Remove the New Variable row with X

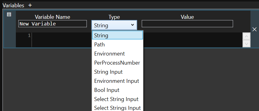tap(254, 29)
